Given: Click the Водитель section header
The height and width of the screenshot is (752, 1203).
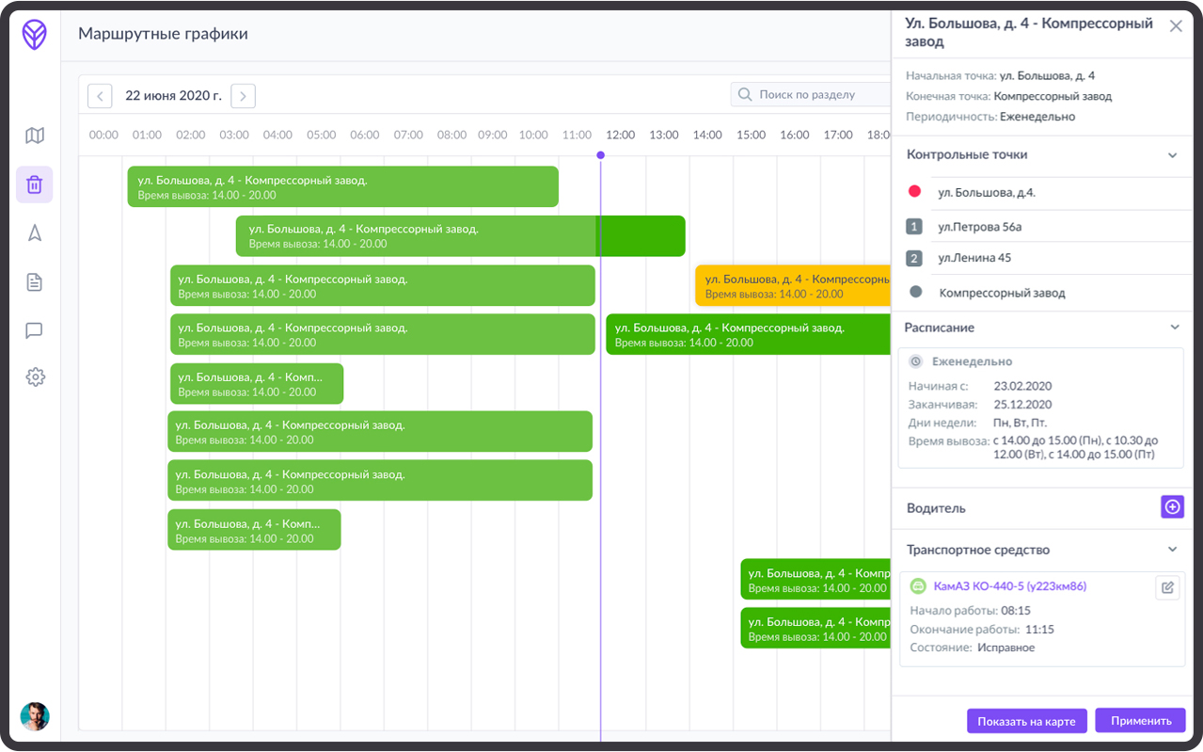Looking at the screenshot, I should point(936,508).
